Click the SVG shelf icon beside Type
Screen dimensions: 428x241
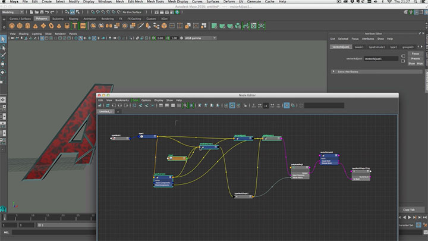click(x=83, y=26)
